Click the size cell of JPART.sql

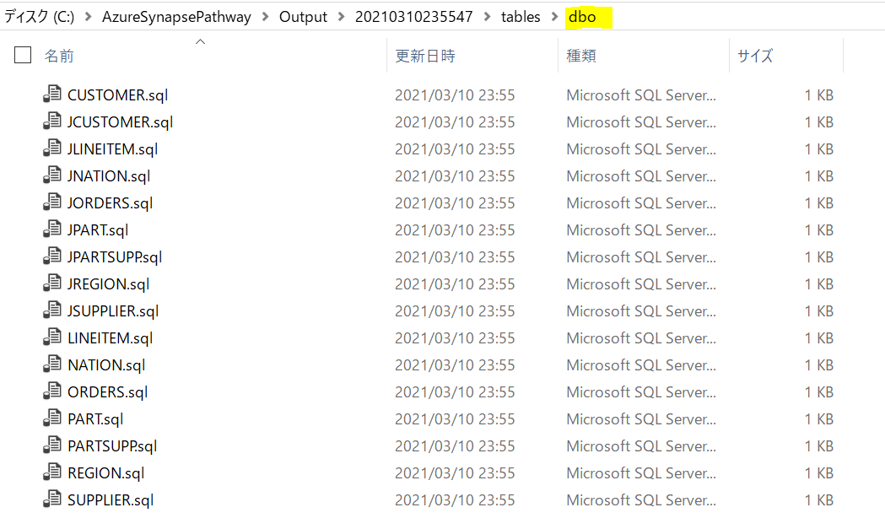(819, 230)
